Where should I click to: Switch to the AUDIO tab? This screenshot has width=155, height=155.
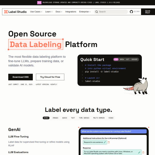point(65,118)
